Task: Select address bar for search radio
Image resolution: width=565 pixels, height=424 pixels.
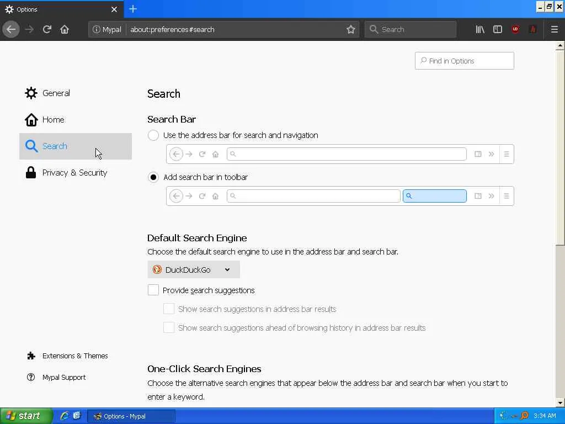Action: 153,135
